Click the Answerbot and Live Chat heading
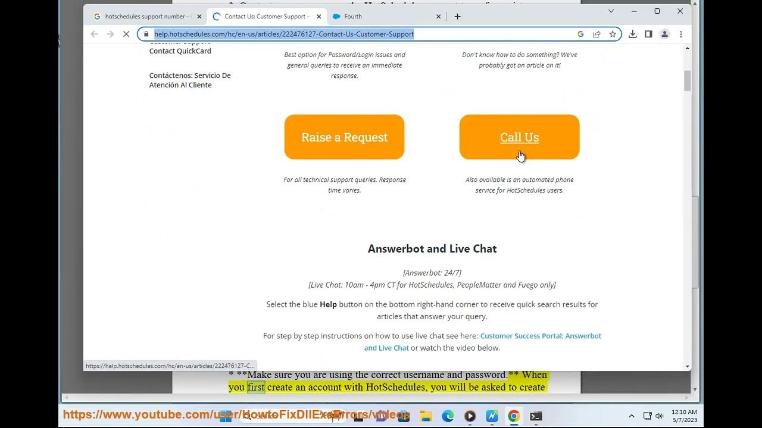 click(432, 249)
